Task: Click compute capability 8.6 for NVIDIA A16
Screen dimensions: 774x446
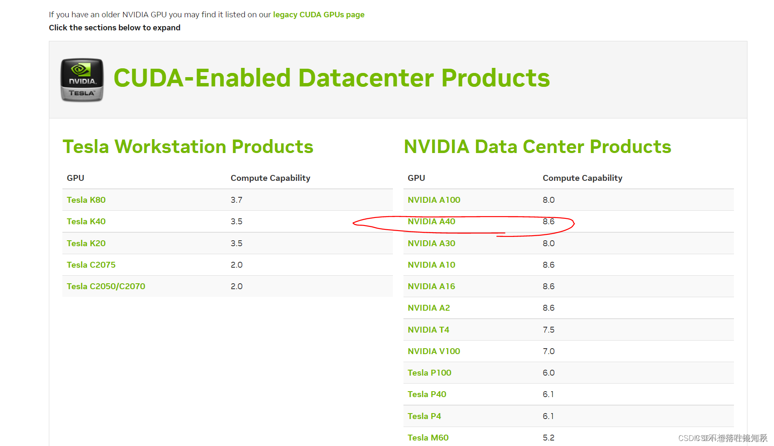Action: tap(548, 286)
